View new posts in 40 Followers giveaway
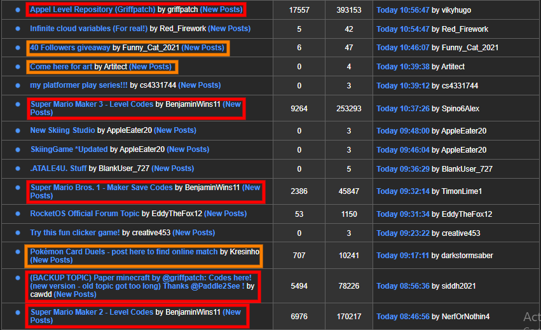This screenshot has width=541, height=330. (203, 48)
